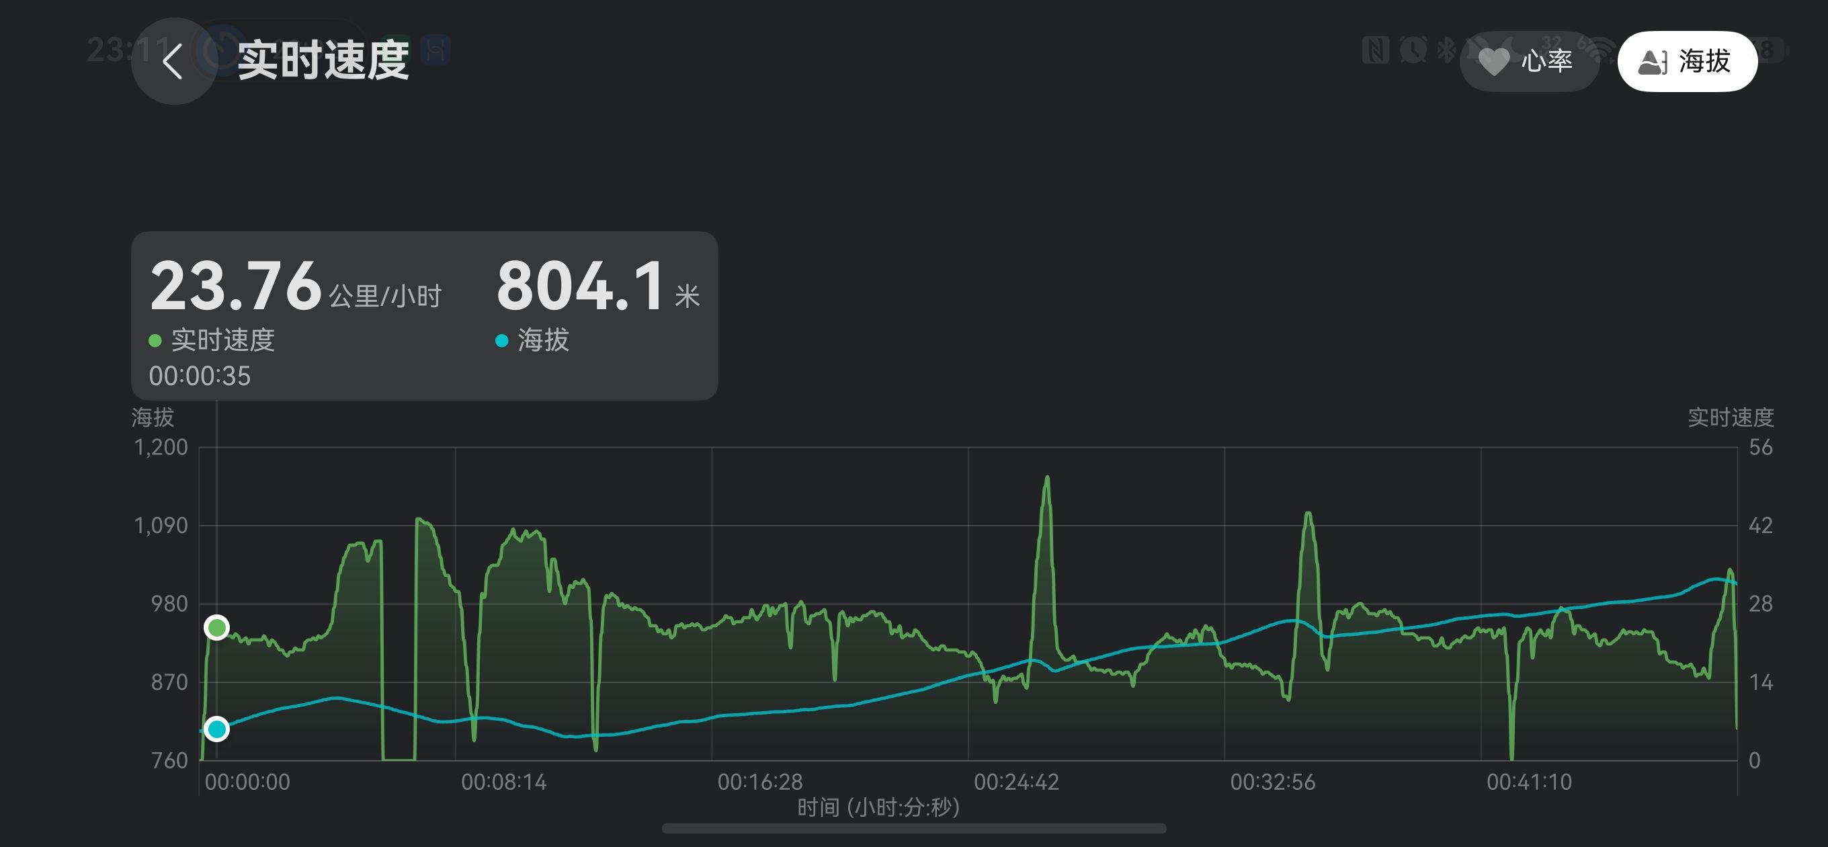
Task: Select the cyan altitude marker dot on chart
Action: 216,729
